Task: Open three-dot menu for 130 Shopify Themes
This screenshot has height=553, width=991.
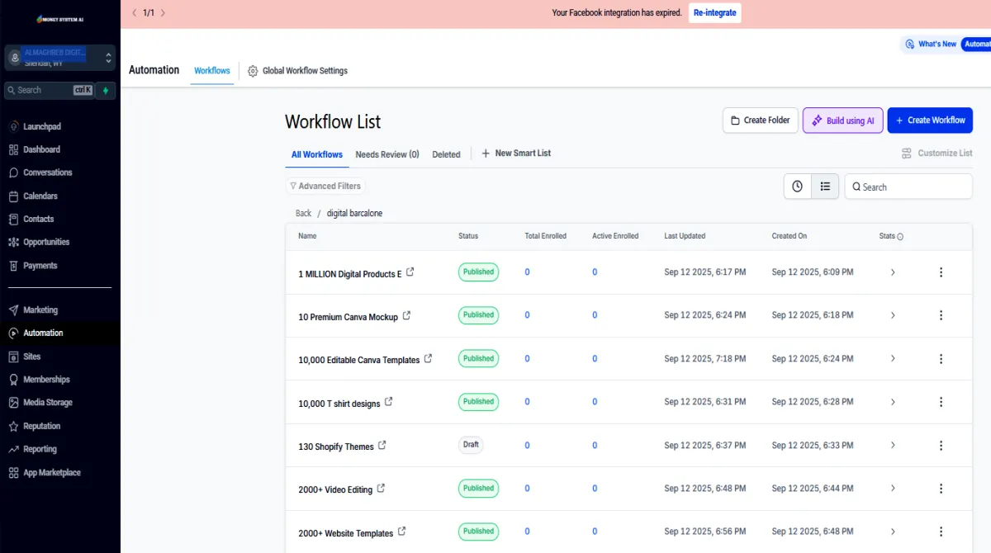Action: click(941, 445)
